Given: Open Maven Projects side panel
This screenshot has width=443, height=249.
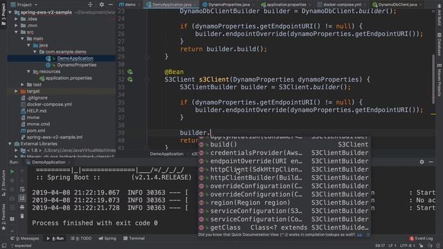Looking at the screenshot, I should click(x=440, y=80).
